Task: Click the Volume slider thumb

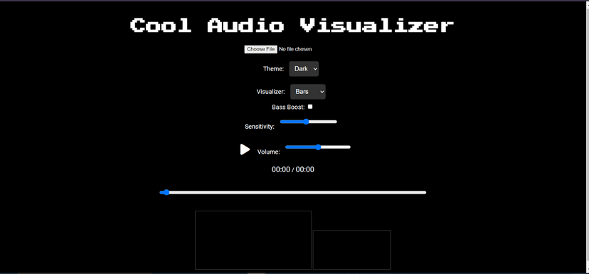Action: click(318, 147)
